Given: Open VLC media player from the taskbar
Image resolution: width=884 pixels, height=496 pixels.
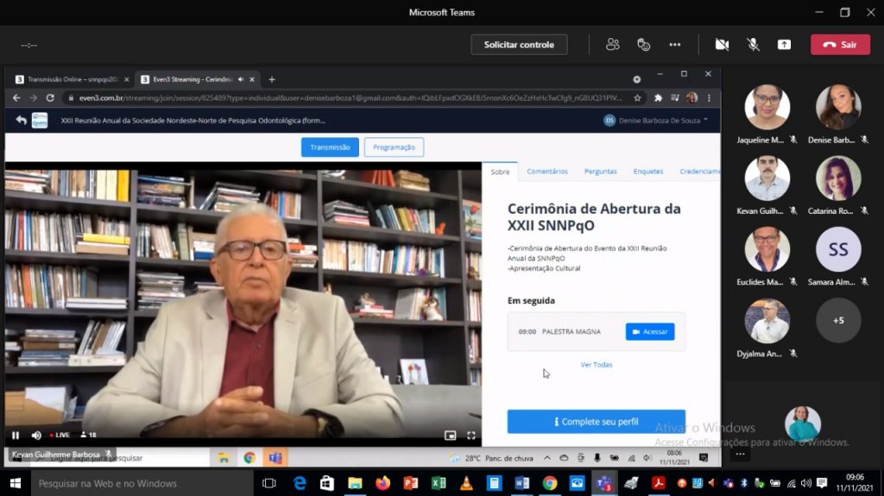Looking at the screenshot, I should click(x=466, y=484).
